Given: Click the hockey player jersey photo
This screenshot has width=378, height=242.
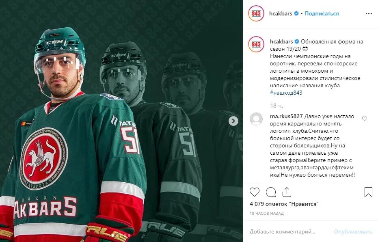Looking at the screenshot, I should 121,121.
